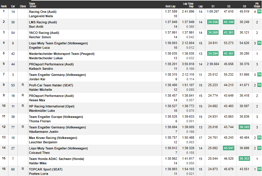The image size is (262, 176).
Task: Select the S1 column header
Action: 213,6
